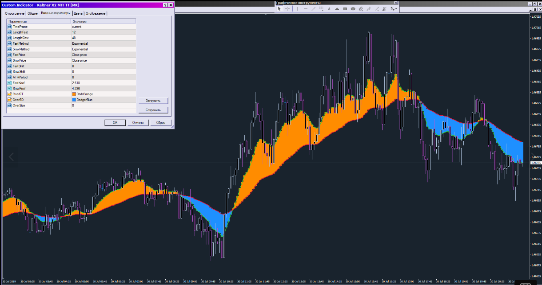Select the cursor arrow tool
Screen dimensions: 542x285
pos(279,8)
